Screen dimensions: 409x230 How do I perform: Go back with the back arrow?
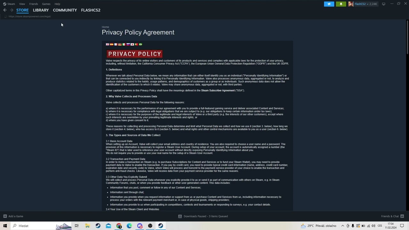coord(5,10)
